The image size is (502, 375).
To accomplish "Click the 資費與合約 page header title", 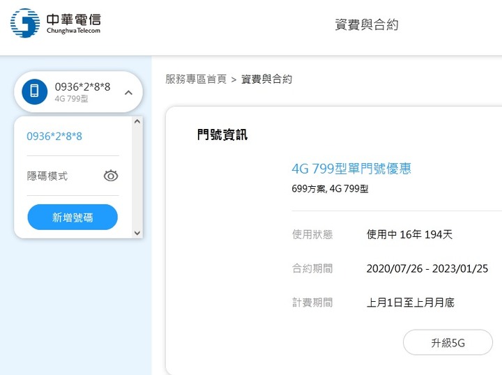I will (x=367, y=24).
